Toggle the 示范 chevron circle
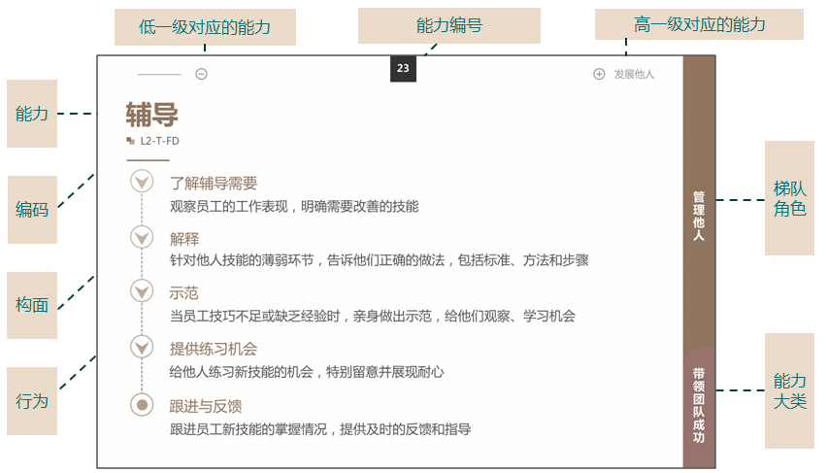Viewport: 828px width, 473px height. [x=142, y=291]
